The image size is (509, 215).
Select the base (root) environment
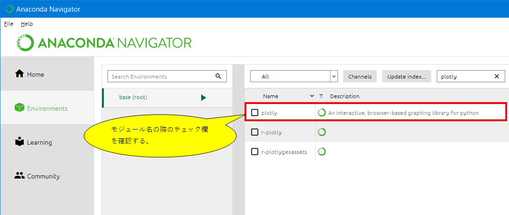168,98
